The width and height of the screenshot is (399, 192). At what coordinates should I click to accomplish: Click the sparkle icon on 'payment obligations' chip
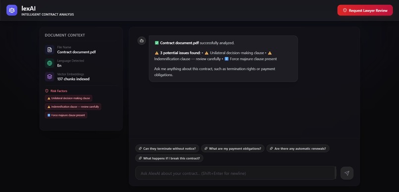click(206, 149)
